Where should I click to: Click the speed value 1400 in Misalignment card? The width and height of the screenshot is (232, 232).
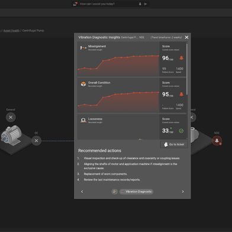coord(179,69)
